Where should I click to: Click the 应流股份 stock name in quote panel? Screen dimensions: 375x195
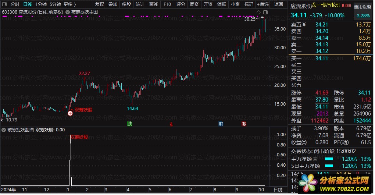coord(301,6)
